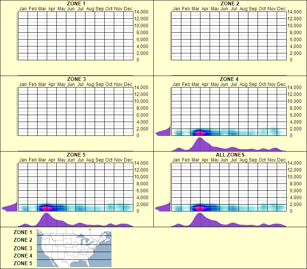This screenshot has height=269, width=307.
Task: Select the ZONE 2 chart panel
Action: 229,35
